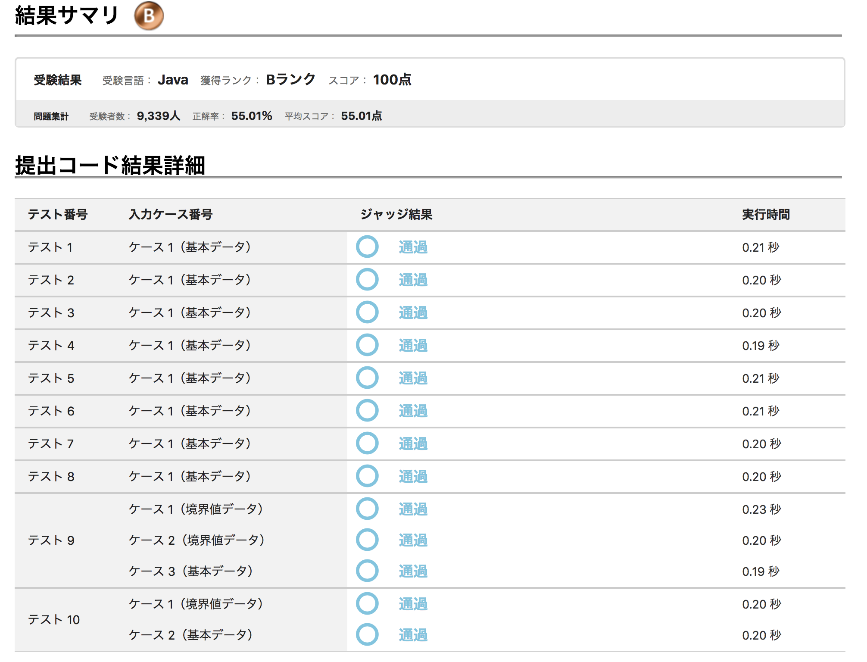867x662 pixels.
Task: Click the pass status circle for テスト 8
Action: pos(368,476)
